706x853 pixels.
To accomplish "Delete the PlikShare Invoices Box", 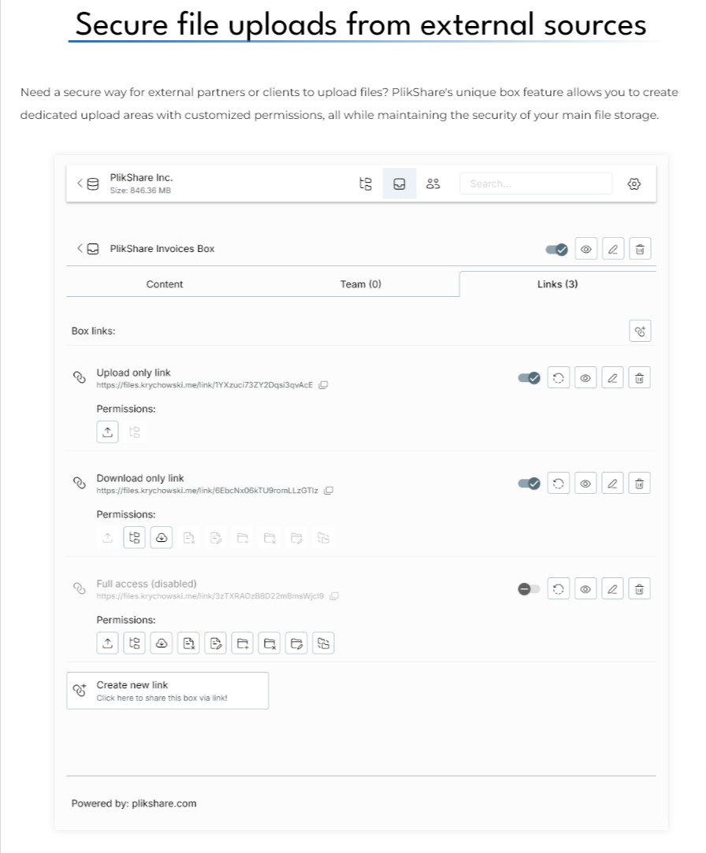I will pos(640,249).
